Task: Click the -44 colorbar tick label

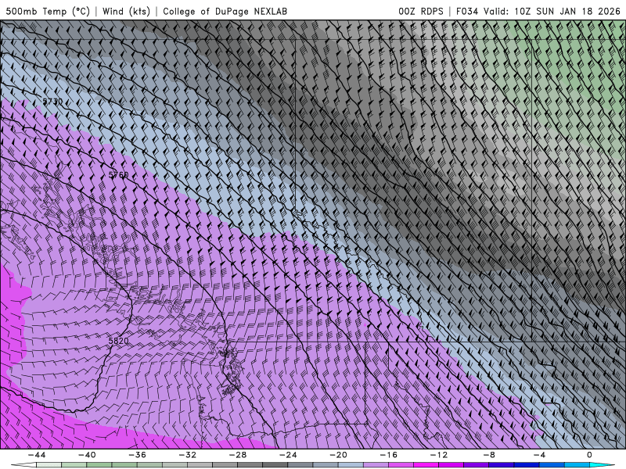Action: pyautogui.click(x=37, y=455)
